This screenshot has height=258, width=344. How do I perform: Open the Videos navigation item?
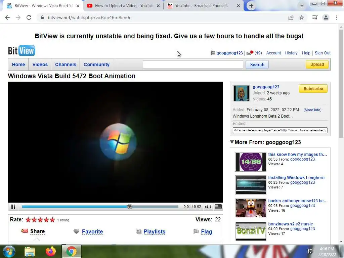[x=40, y=64]
